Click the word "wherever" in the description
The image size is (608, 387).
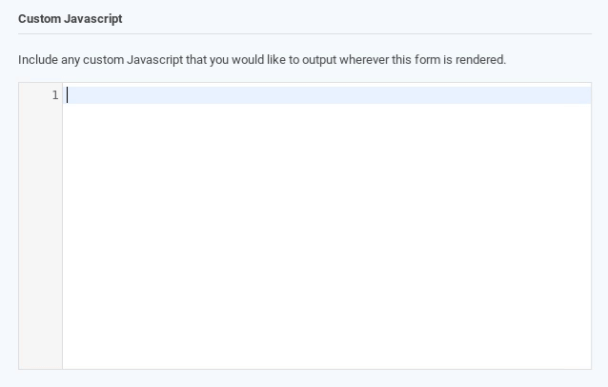(x=364, y=60)
